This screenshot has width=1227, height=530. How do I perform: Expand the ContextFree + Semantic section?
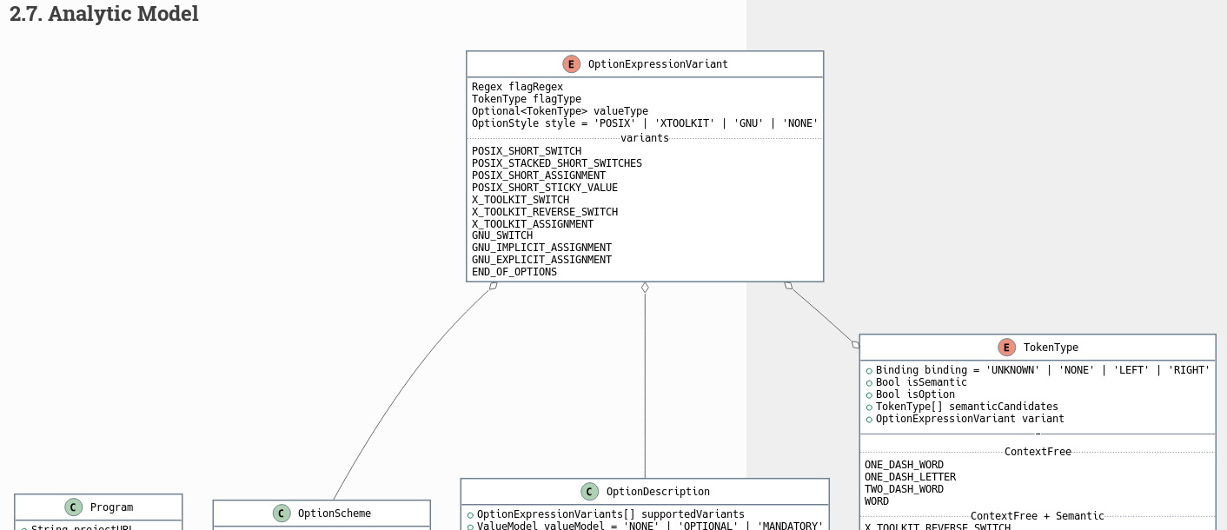(1038, 515)
